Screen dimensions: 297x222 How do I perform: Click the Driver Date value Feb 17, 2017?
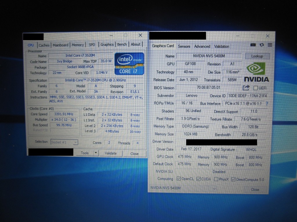pos(191,149)
